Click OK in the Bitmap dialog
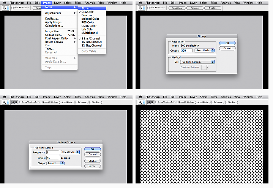This screenshot has width=273, height=188. [227, 43]
